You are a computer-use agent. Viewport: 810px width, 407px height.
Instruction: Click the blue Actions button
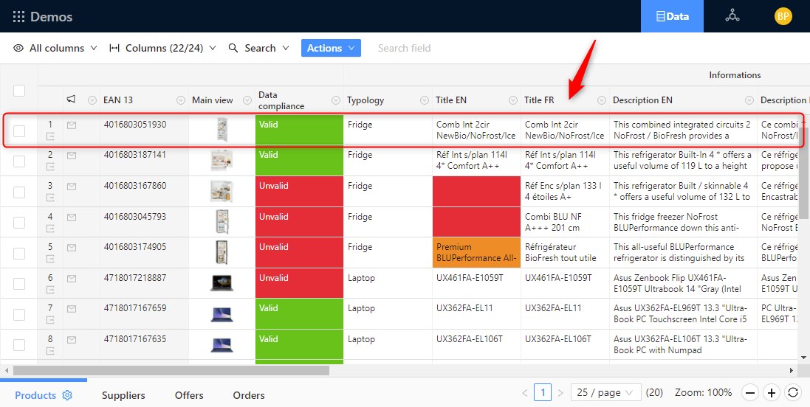330,48
